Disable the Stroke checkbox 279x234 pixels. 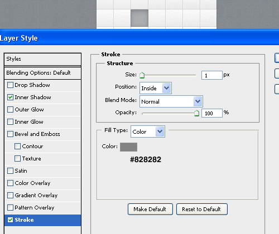[x=10, y=220]
